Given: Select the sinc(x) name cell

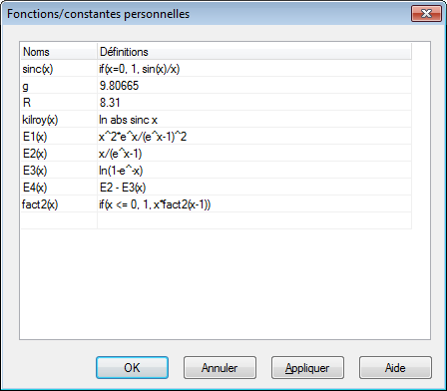Looking at the screenshot, I should [x=59, y=69].
